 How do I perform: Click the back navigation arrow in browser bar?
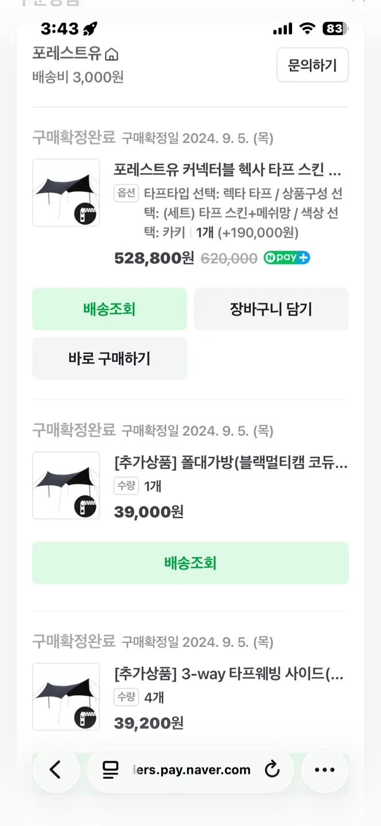(x=56, y=770)
